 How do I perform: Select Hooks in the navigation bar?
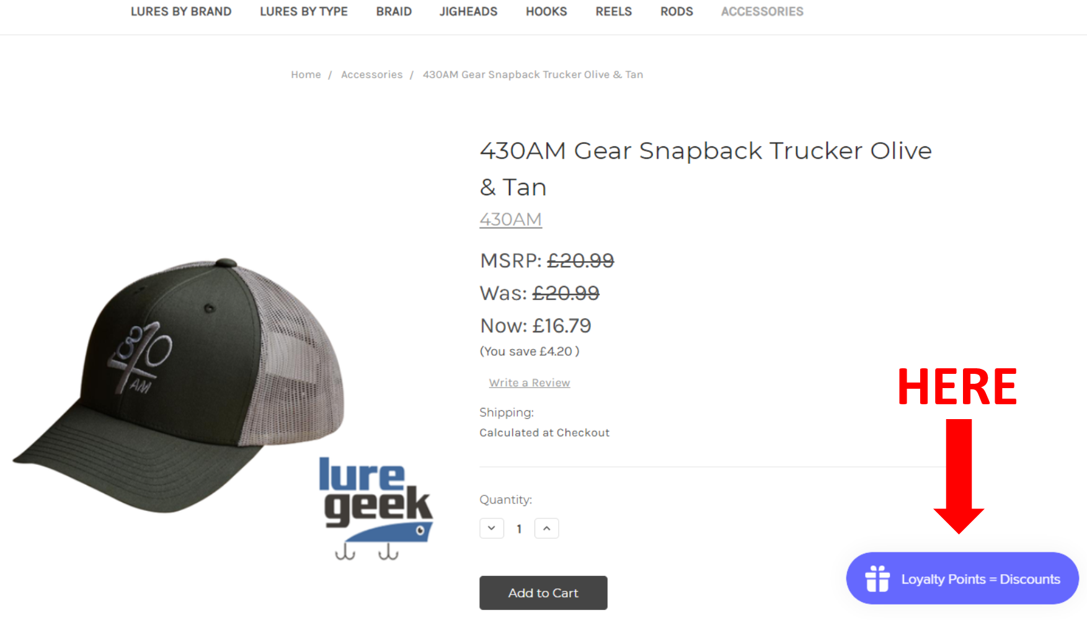click(546, 12)
